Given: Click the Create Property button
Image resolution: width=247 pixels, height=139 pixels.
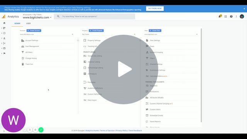Looking at the screenshot, I should (x=96, y=31).
